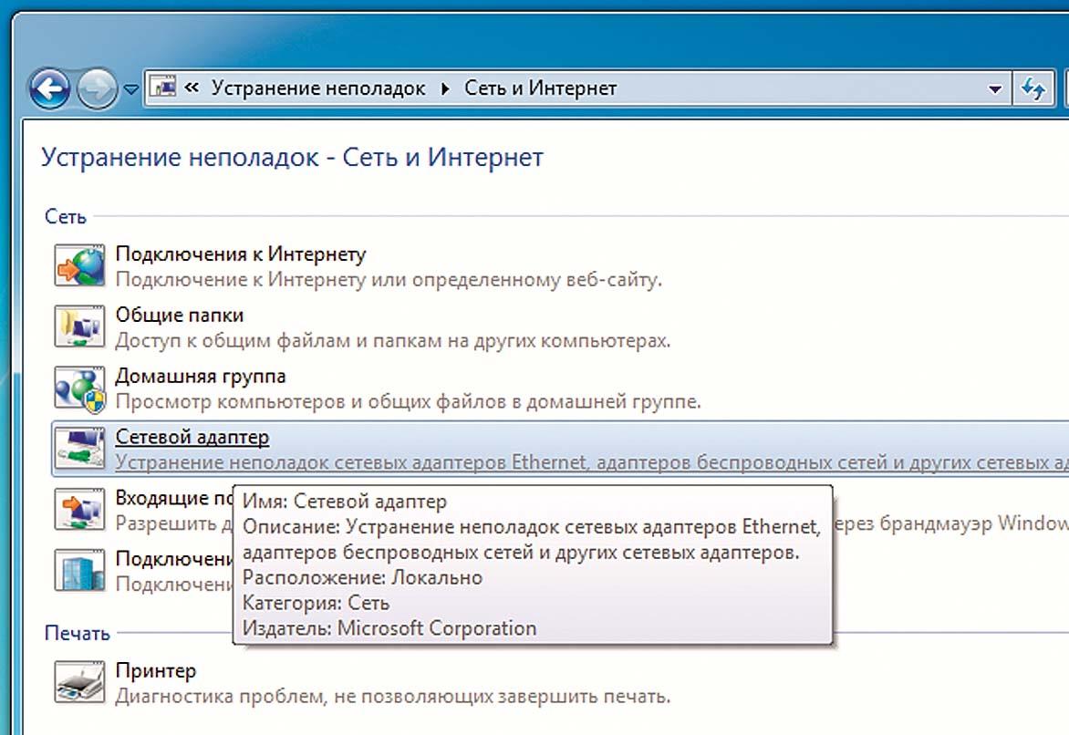Launch the 'Сетевой адаптер' troubleshooter link
The height and width of the screenshot is (735, 1069).
click(192, 437)
